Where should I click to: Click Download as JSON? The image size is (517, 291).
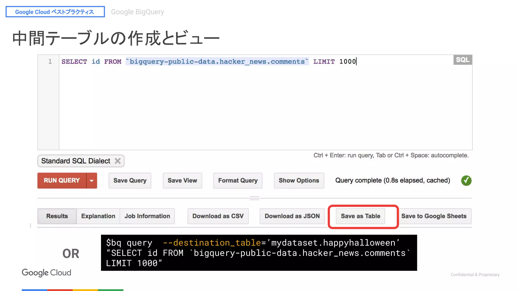pos(292,216)
